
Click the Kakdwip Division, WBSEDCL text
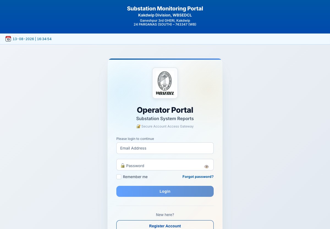(x=165, y=15)
